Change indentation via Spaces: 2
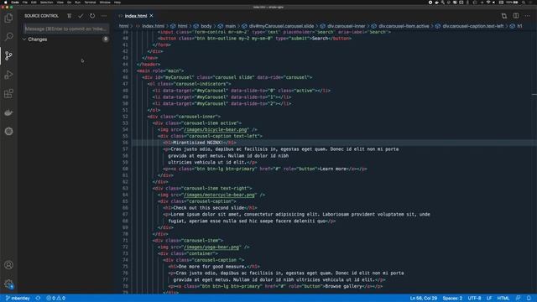Viewport: 537px width, 302px height. click(452, 299)
